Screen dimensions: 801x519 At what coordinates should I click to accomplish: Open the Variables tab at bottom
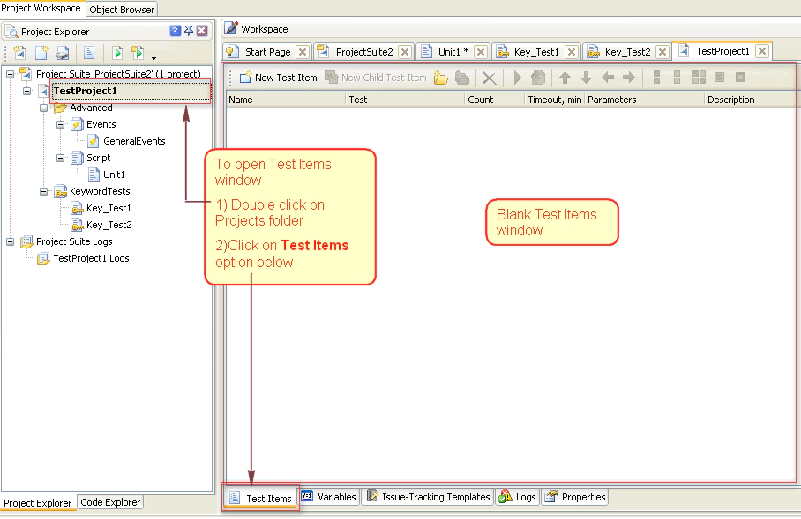coord(329,497)
